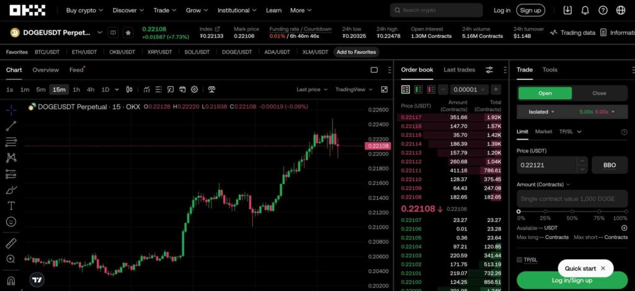Select the Close position toggle
The width and height of the screenshot is (635, 291).
600,93
